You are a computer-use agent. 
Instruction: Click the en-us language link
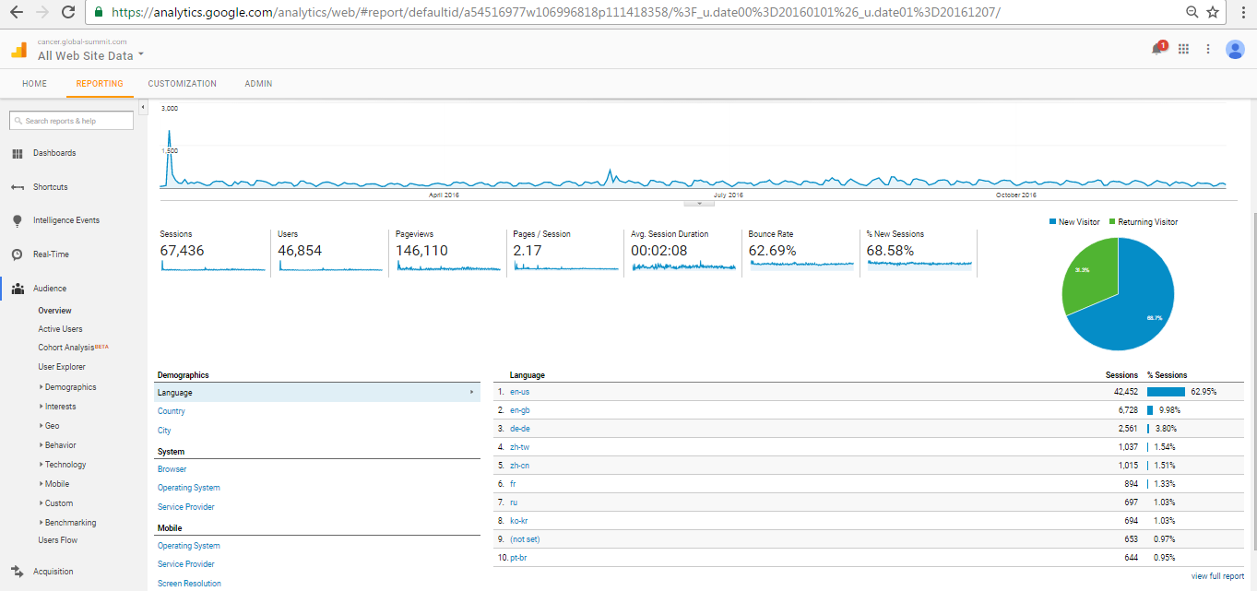point(519,392)
